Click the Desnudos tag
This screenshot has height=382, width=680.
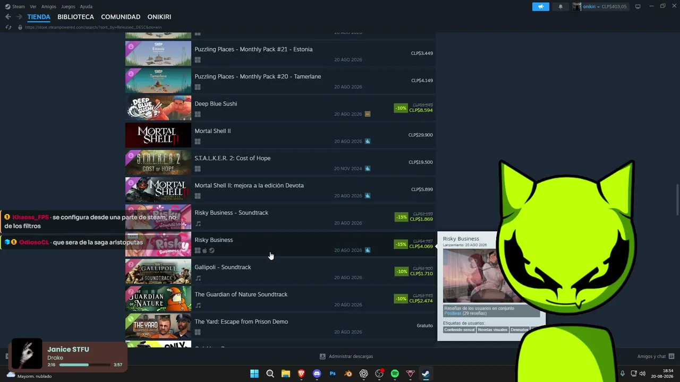pos(520,330)
